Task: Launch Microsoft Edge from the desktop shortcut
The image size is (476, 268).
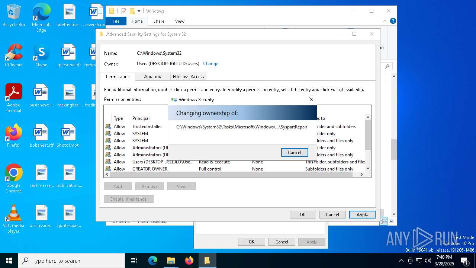Action: tap(41, 18)
